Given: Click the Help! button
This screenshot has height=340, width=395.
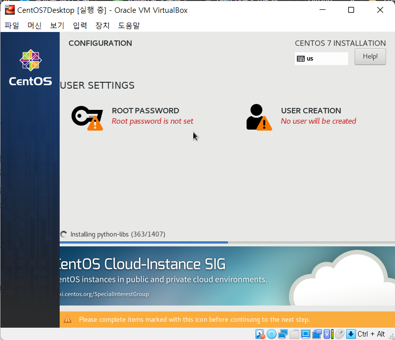Looking at the screenshot, I should click(370, 57).
